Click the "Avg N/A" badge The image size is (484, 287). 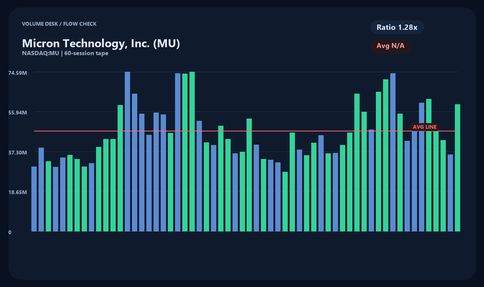(391, 46)
